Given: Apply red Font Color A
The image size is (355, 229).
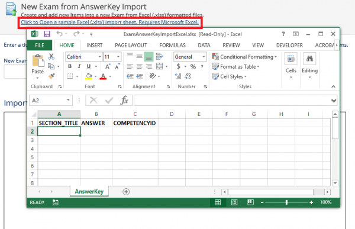Looking at the screenshot, I should coord(103,76).
